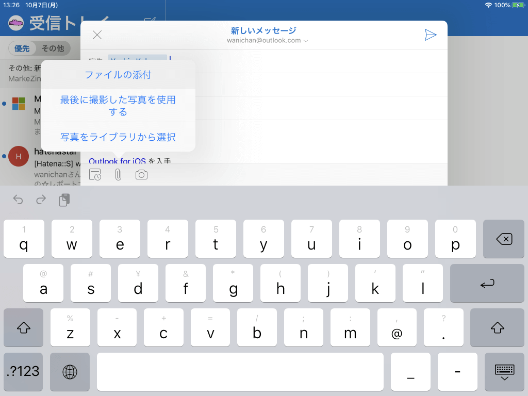Tap the globe key to change language
Viewport: 528px width, 396px height.
[70, 372]
